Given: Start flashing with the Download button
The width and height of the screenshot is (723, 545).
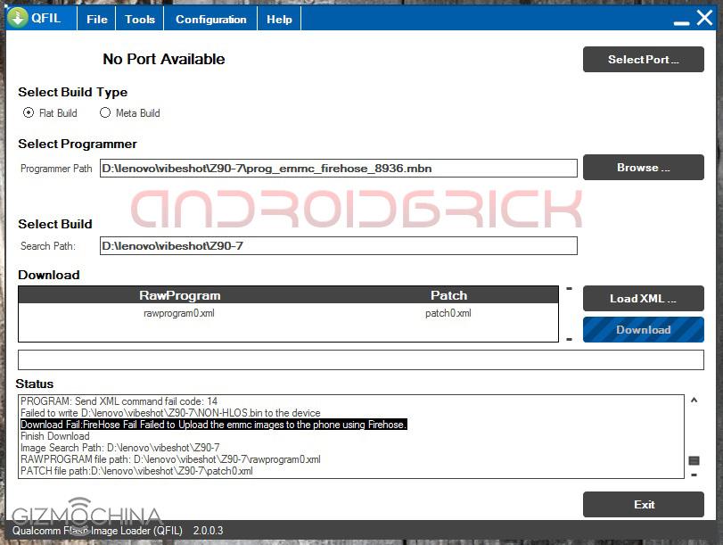Looking at the screenshot, I should click(644, 329).
